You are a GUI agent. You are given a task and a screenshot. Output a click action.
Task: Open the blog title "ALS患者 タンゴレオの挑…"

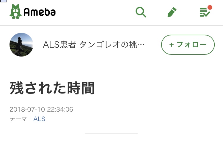[x=94, y=45]
